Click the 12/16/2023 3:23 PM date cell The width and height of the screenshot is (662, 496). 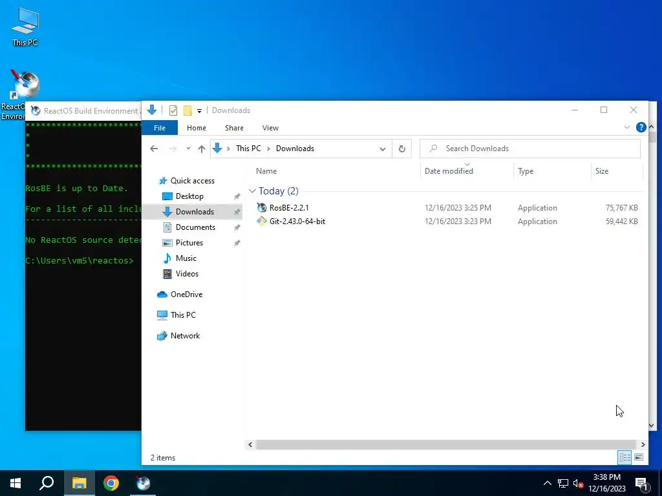(458, 222)
